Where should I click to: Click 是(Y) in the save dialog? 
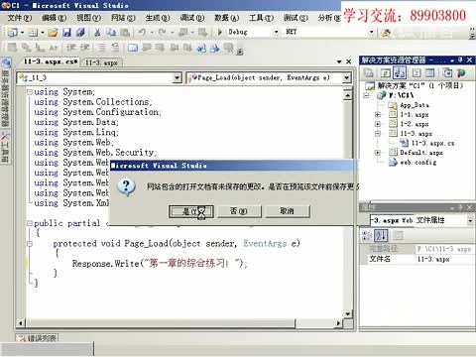click(191, 211)
